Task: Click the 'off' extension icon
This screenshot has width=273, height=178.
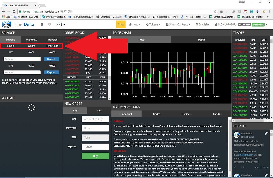Action: tap(221, 11)
